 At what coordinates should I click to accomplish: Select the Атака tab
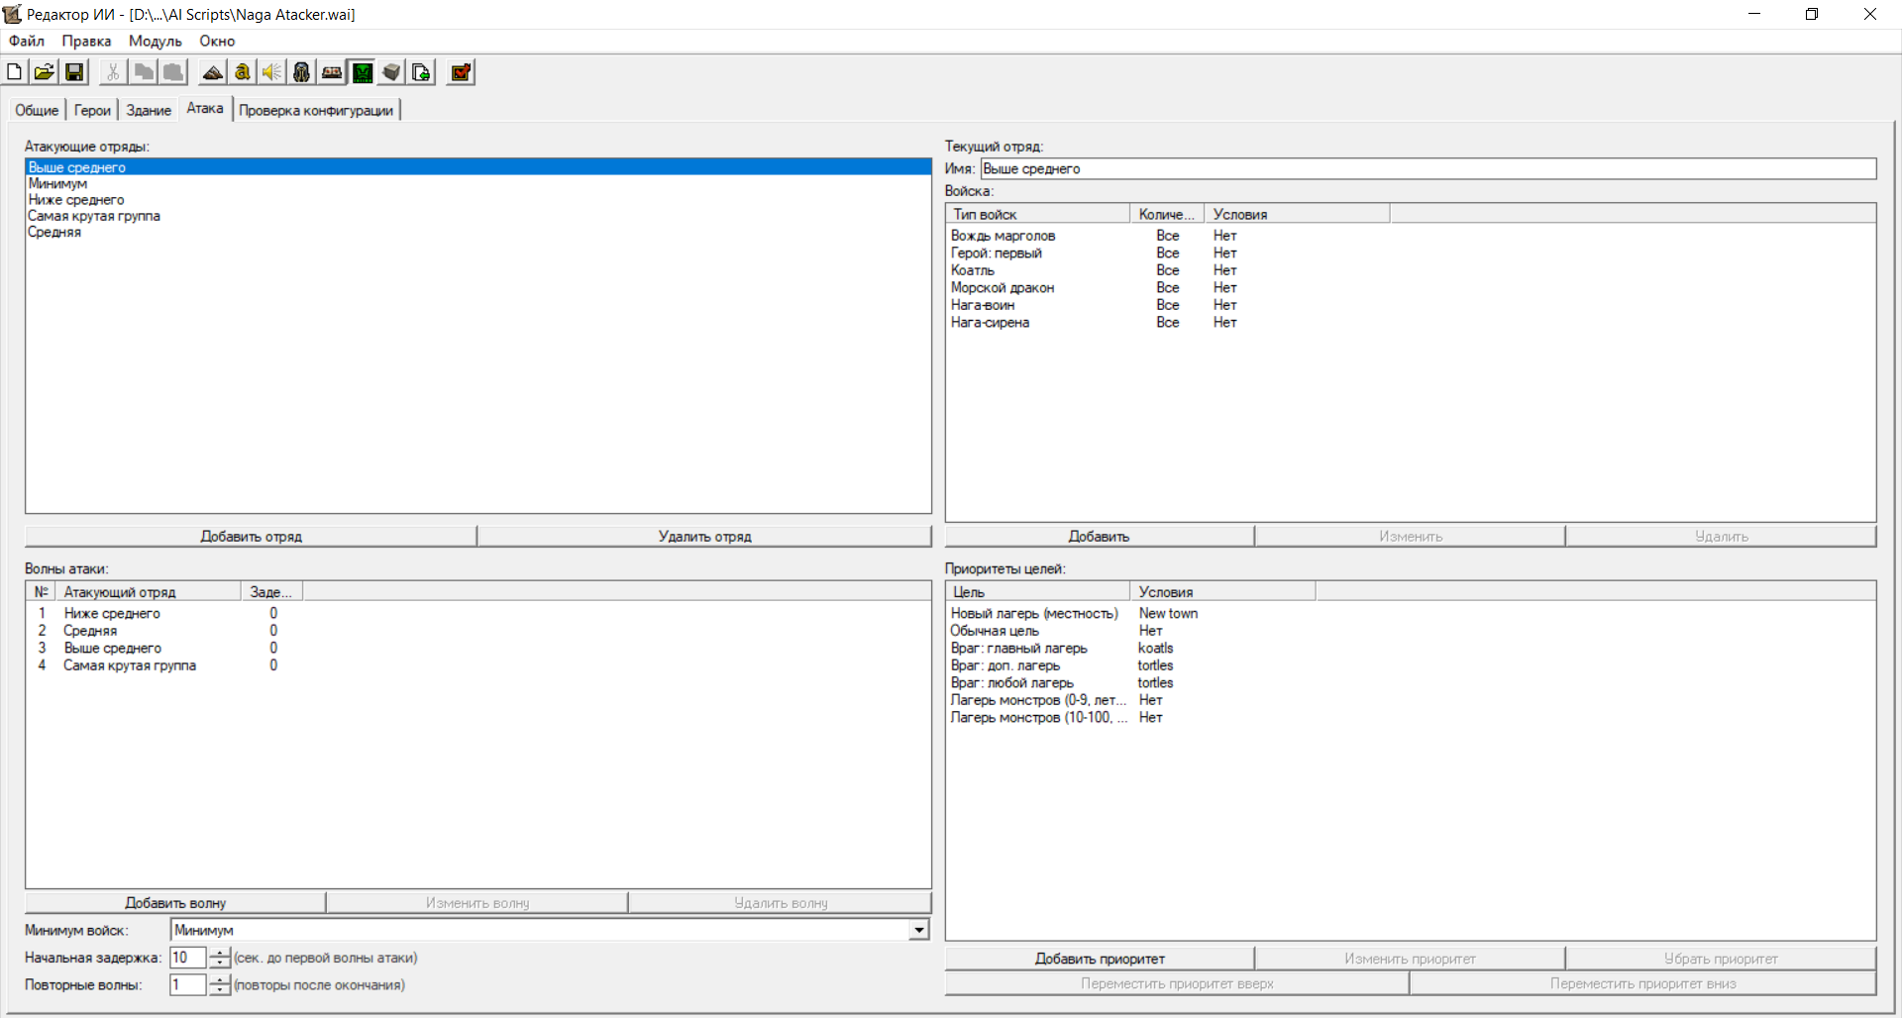[205, 108]
